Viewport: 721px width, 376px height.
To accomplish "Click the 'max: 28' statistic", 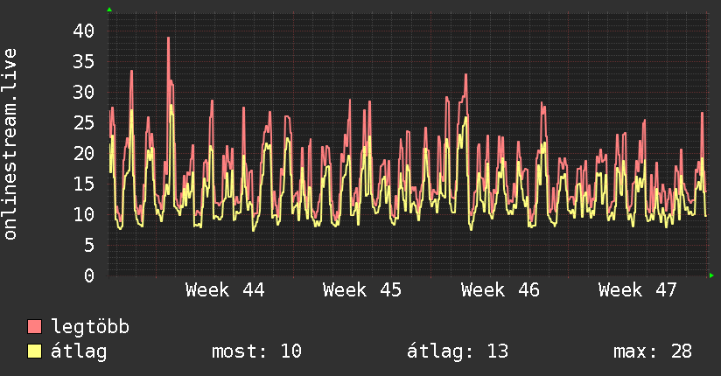I will (653, 352).
